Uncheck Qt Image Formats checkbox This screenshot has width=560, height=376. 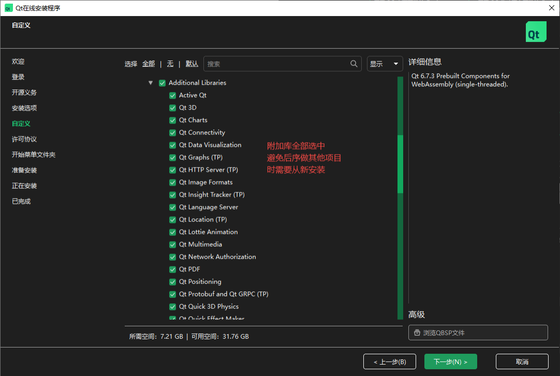(x=172, y=182)
